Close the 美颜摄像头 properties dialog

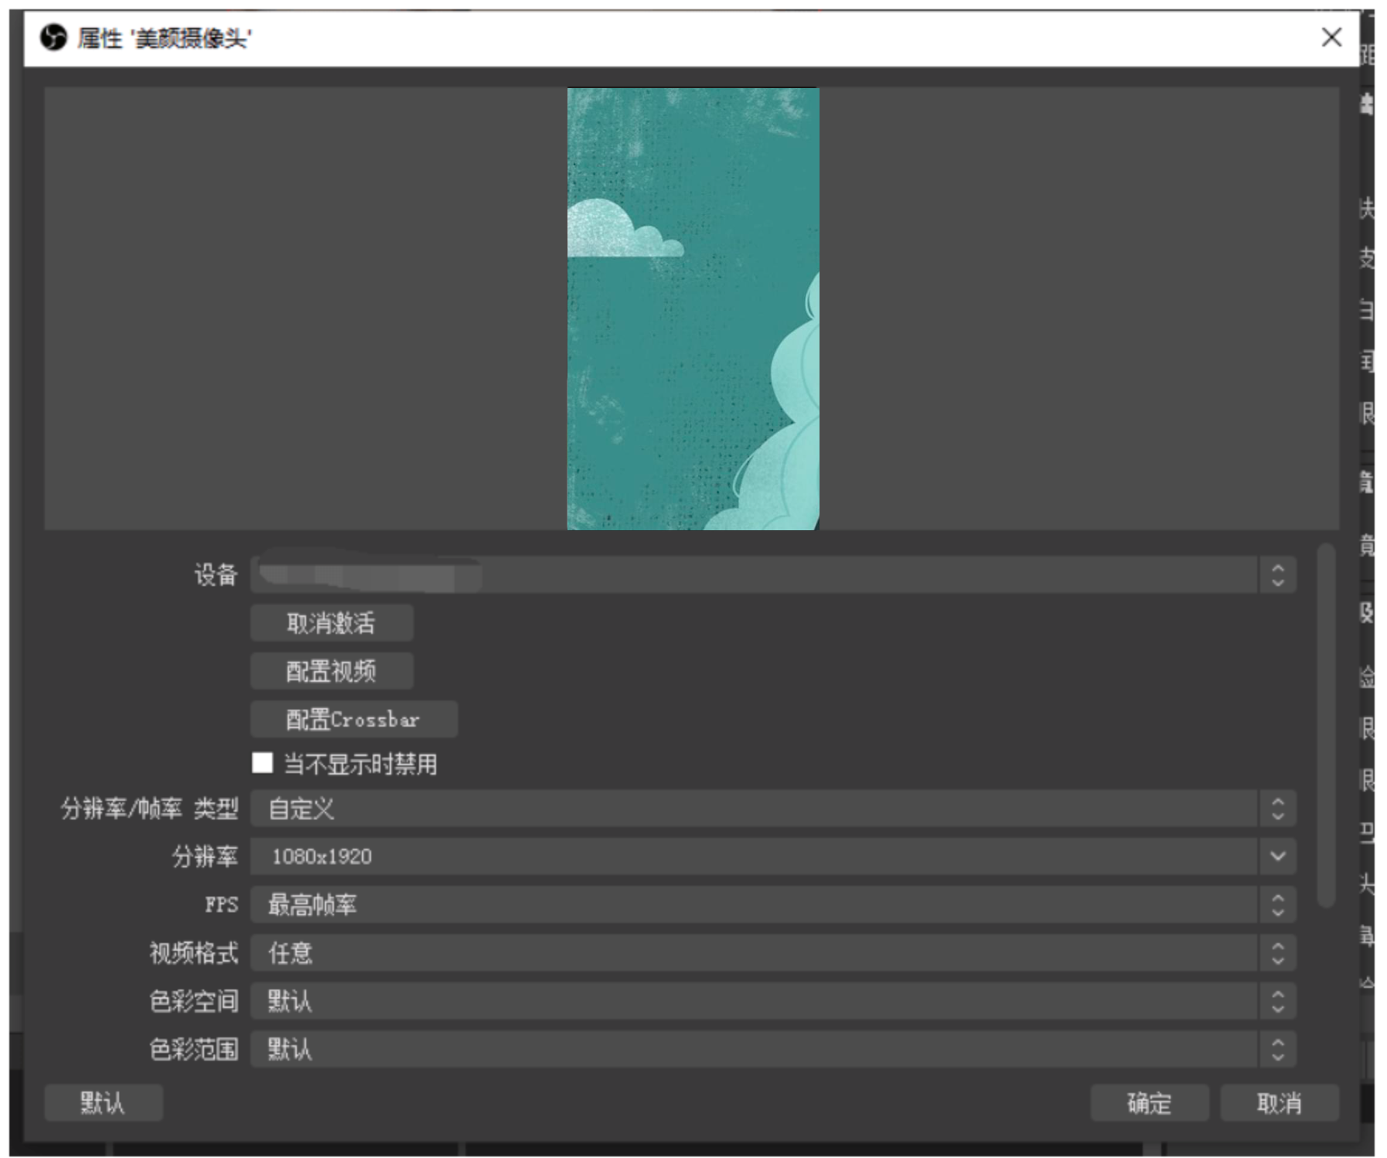(1331, 37)
